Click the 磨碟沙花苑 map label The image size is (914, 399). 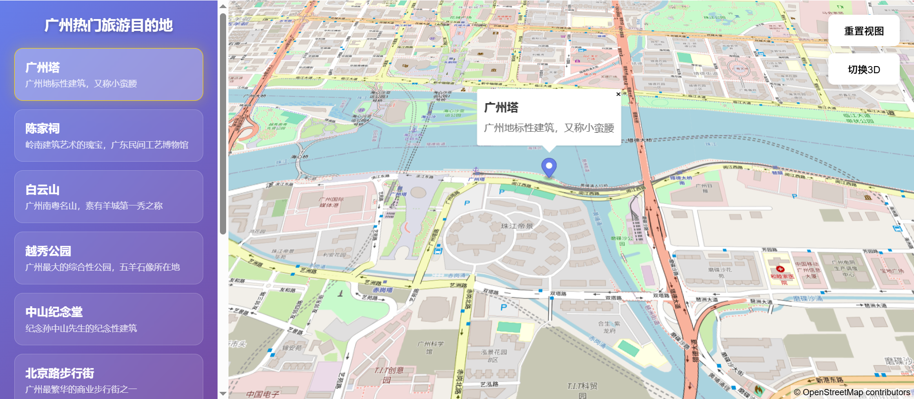pos(720,272)
